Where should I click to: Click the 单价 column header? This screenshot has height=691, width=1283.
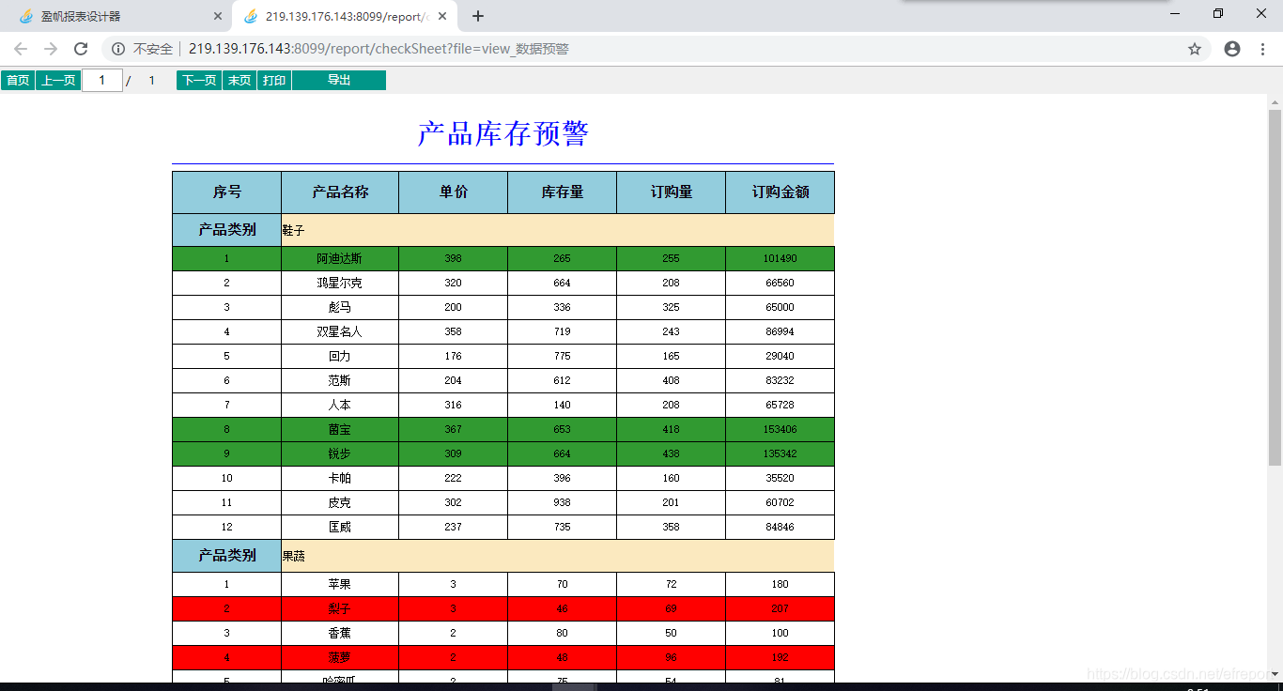pos(453,192)
